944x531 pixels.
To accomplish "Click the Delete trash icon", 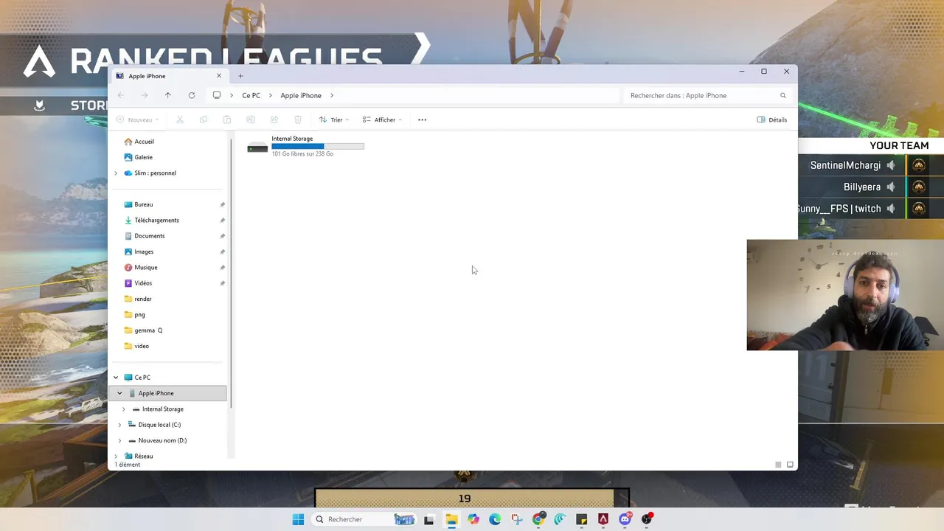I will pos(298,119).
